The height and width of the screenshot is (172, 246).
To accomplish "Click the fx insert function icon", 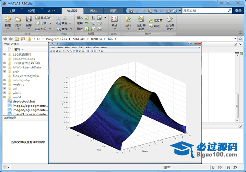I will (x=93, y=18).
